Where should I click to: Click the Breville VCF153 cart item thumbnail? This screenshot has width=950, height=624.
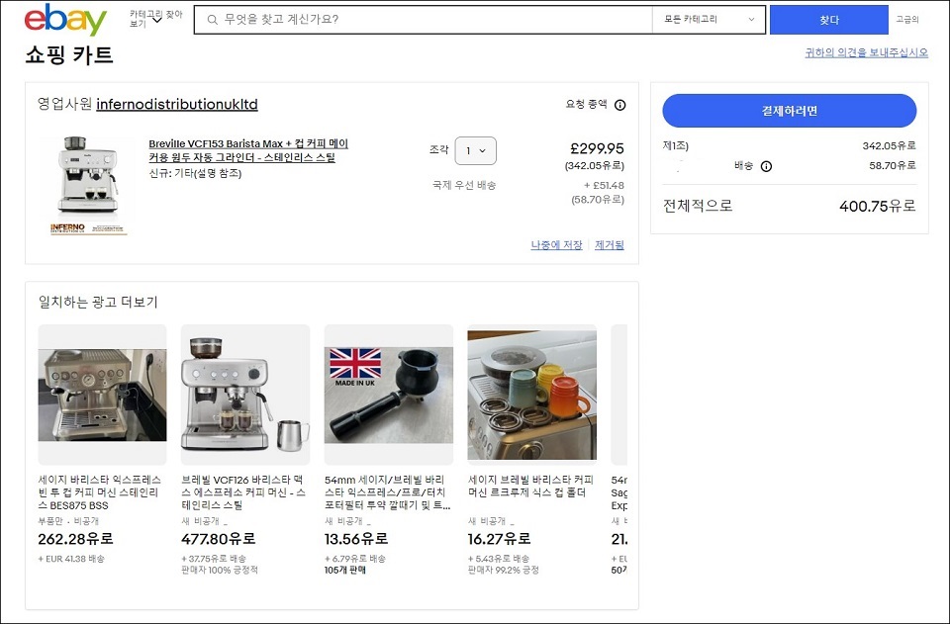88,185
